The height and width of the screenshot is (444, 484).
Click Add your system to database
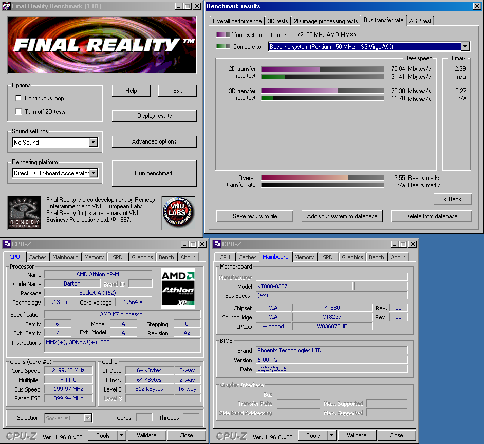pos(342,216)
